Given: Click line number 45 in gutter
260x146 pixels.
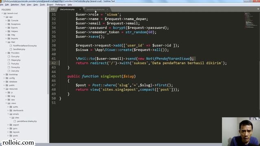Looking at the screenshot, I should [54, 76].
